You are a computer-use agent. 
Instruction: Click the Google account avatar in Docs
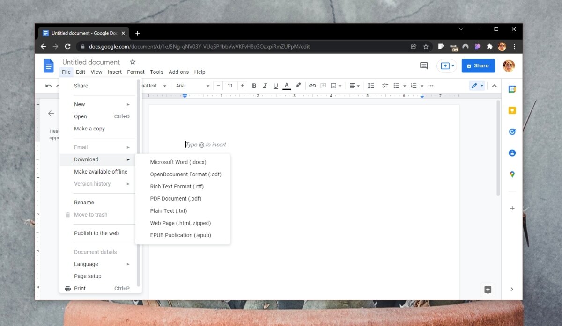(x=509, y=66)
